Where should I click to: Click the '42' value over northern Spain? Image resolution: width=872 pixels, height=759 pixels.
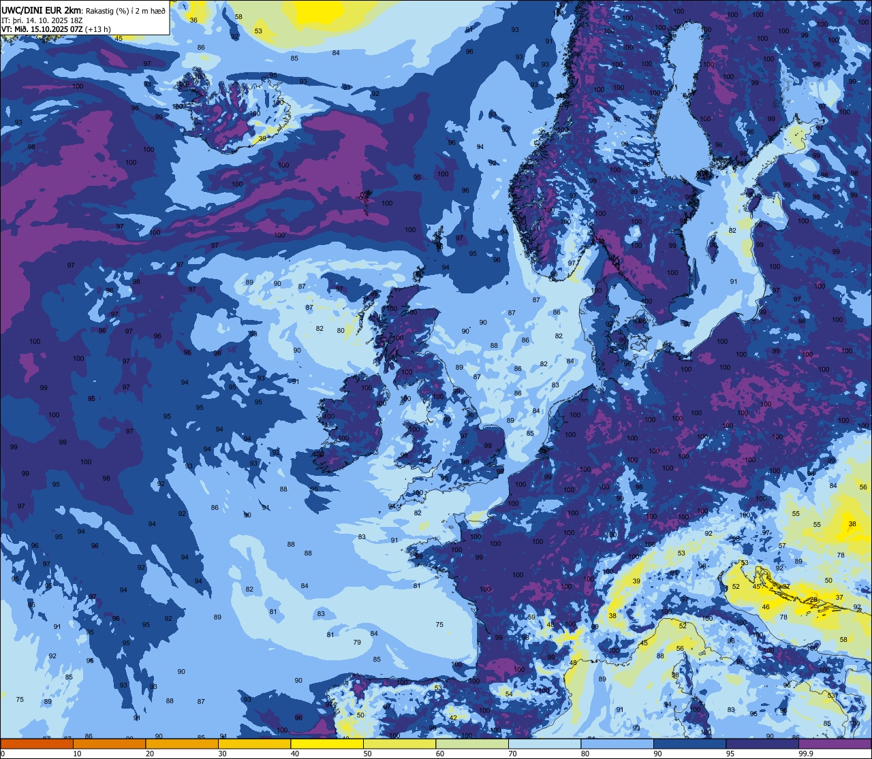453,717
